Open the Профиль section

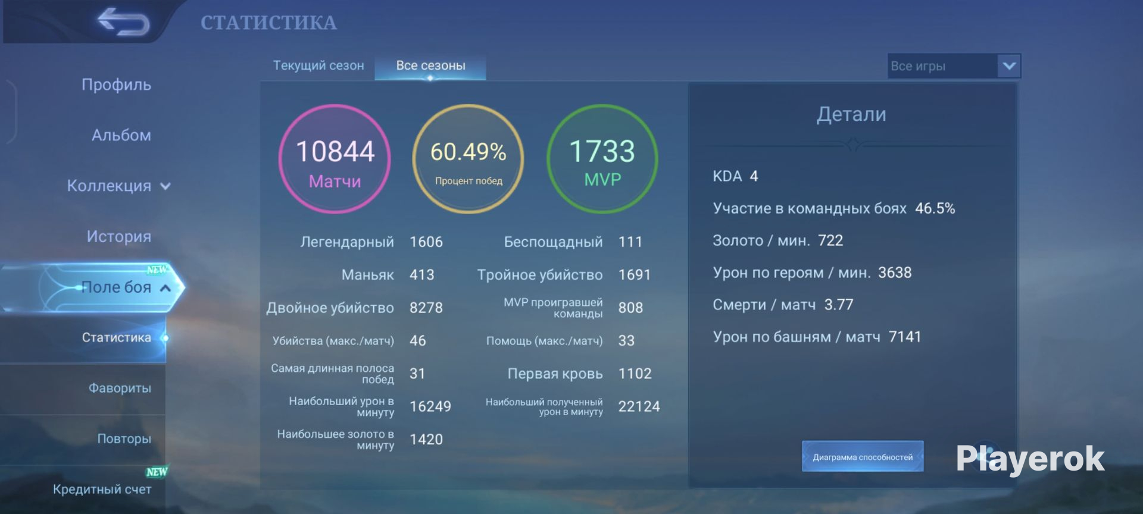point(116,85)
